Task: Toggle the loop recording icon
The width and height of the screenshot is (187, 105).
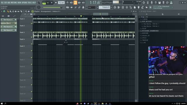Action: (83, 3)
